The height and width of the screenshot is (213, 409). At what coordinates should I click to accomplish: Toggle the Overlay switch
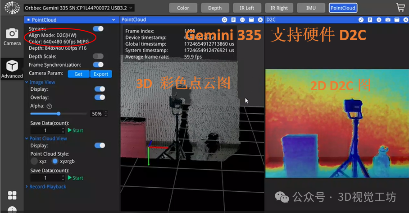[x=100, y=97]
